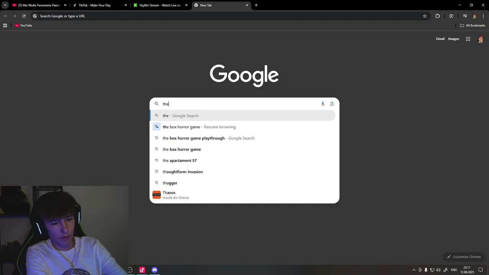Click the forward navigation arrow
Screen dimensions: 489x275
(x=15, y=16)
